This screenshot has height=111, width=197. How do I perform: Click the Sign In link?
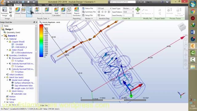(148, 2)
